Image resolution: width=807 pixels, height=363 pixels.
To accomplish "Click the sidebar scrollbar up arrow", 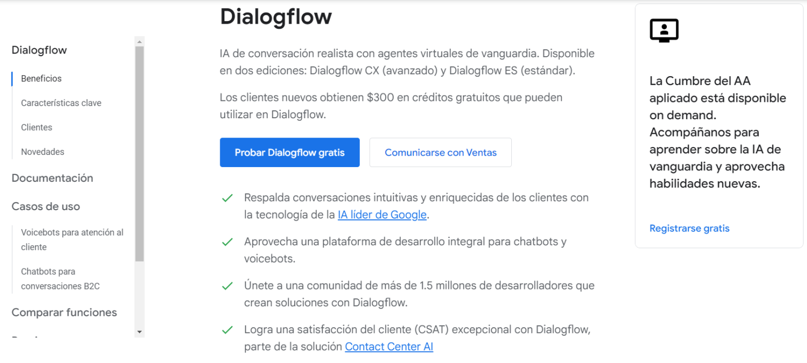I will point(139,40).
